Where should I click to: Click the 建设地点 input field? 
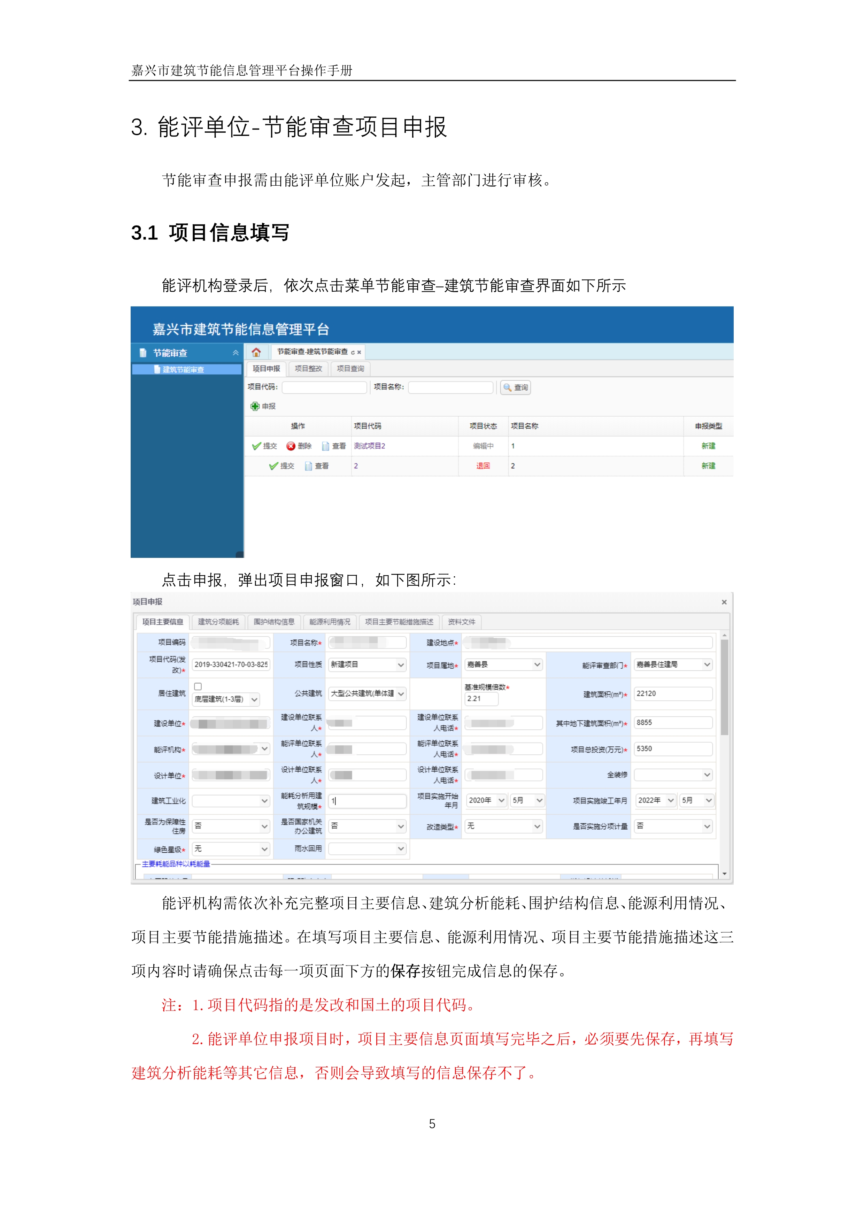[588, 643]
